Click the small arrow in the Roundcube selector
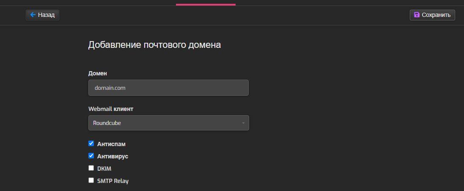The width and height of the screenshot is (464, 191). click(x=243, y=123)
